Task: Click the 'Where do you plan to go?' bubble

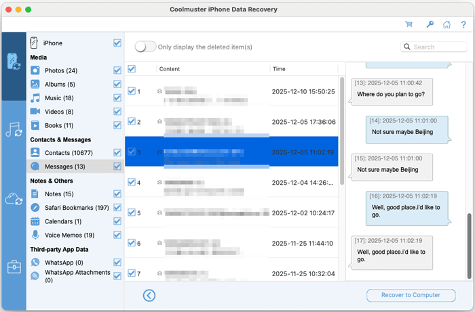Action: click(x=390, y=91)
